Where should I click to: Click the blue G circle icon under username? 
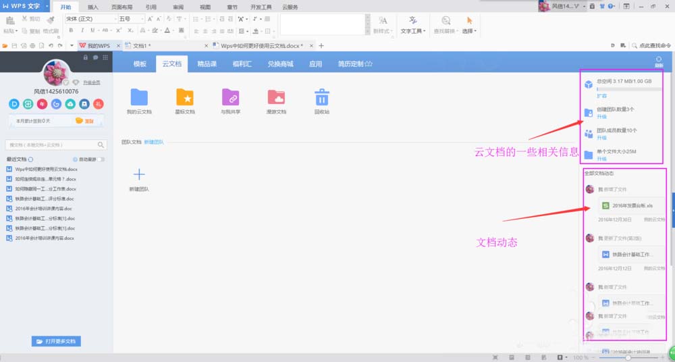point(57,104)
